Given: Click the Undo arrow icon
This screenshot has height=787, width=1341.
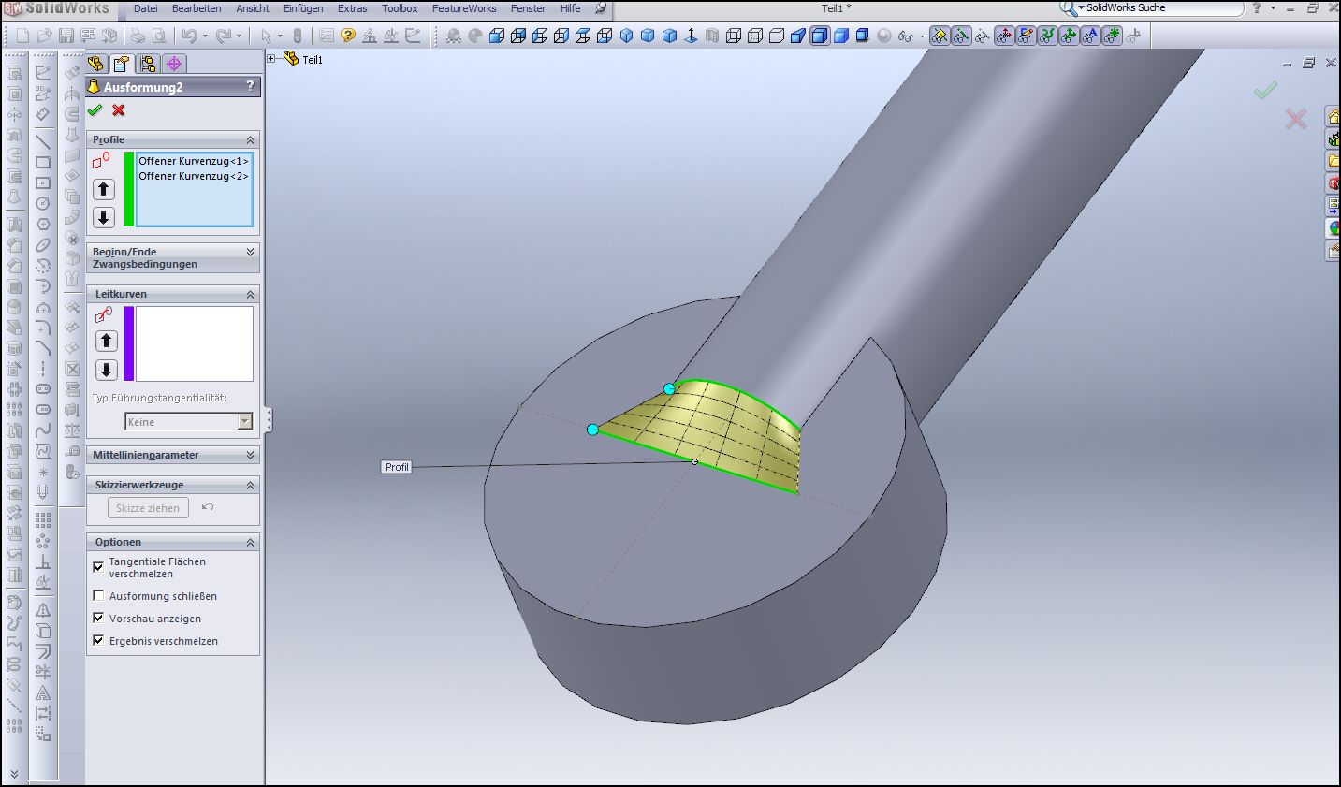Looking at the screenshot, I should coord(190,36).
